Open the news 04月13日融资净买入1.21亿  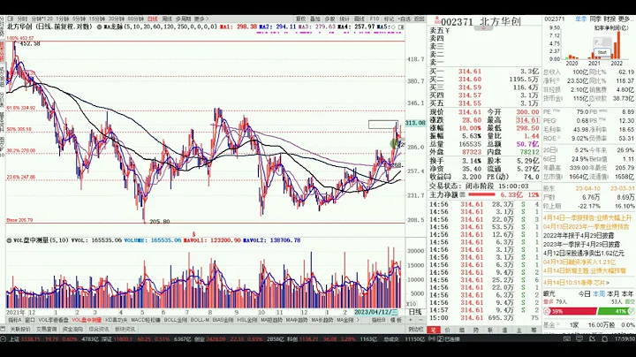[579, 262]
